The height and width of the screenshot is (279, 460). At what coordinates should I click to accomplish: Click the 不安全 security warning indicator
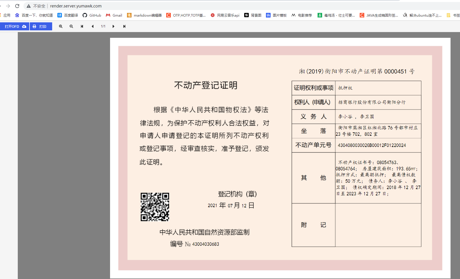click(x=36, y=6)
